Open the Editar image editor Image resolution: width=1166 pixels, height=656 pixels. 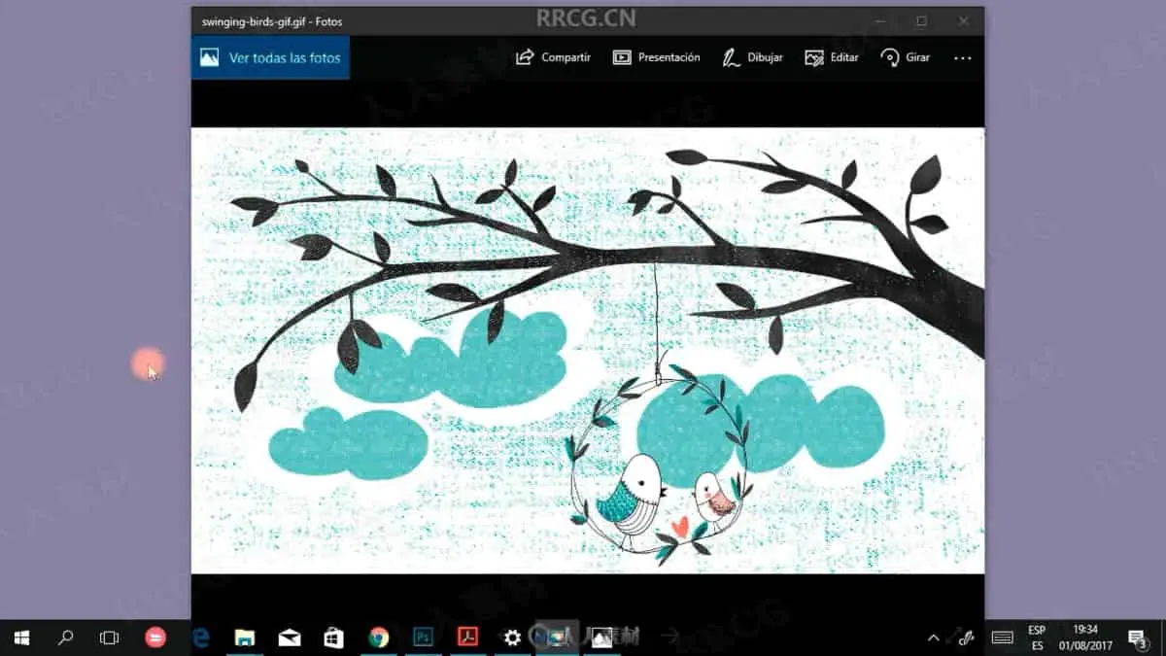(x=832, y=57)
